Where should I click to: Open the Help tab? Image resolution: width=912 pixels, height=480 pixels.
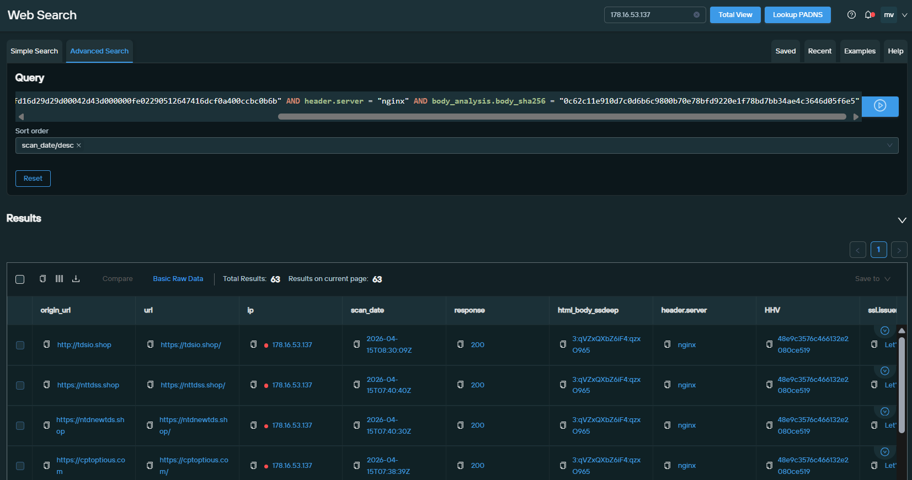895,51
